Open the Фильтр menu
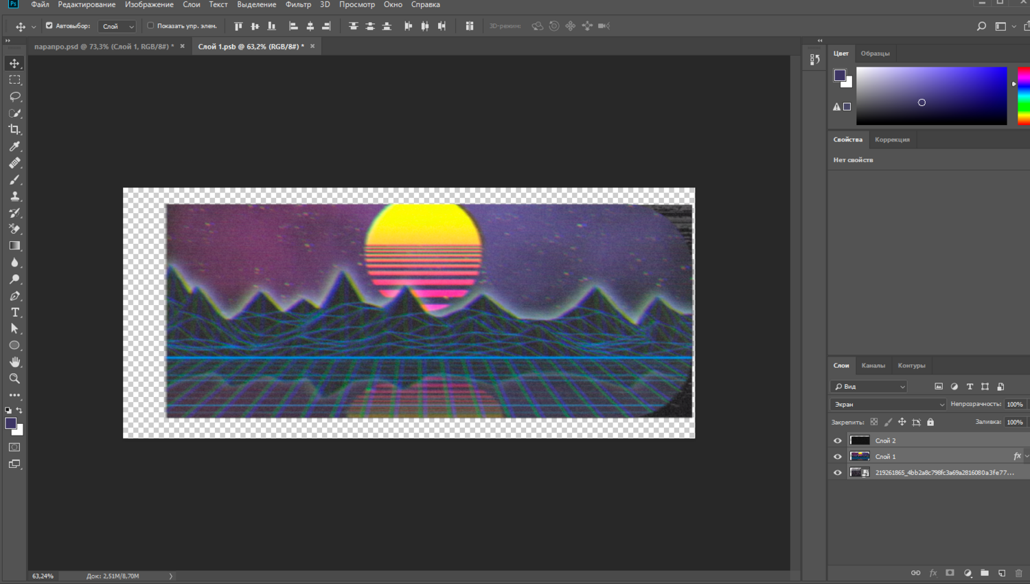Viewport: 1030px width, 584px height. click(x=298, y=5)
